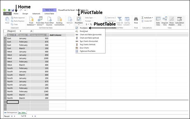Go to last record navigation arrow

35,116
